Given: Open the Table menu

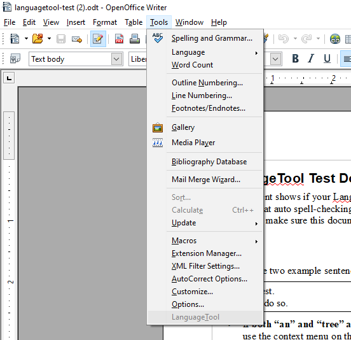Looking at the screenshot, I should [134, 22].
